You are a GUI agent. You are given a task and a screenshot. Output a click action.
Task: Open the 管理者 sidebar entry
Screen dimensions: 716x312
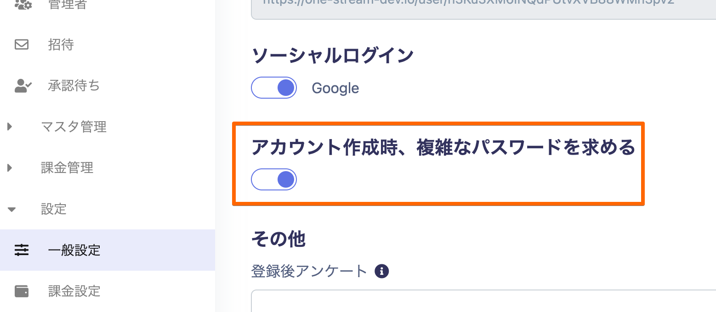coord(67,5)
